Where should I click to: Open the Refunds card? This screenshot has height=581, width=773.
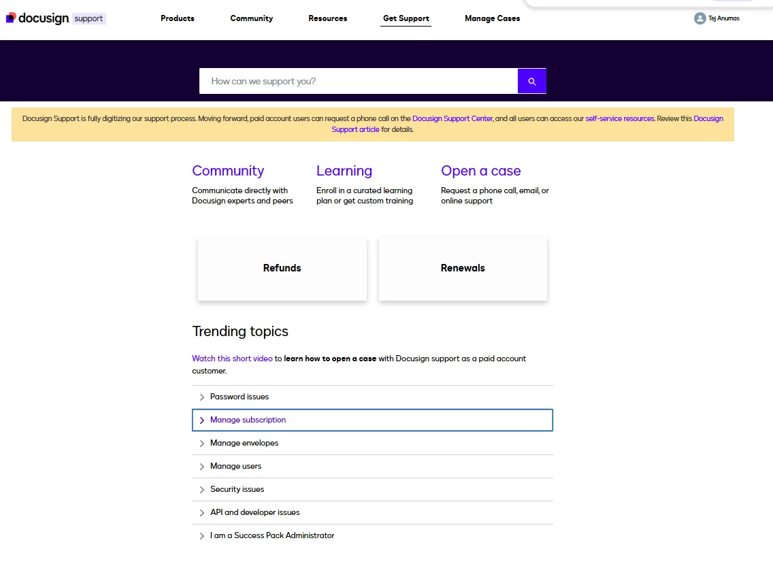point(282,268)
